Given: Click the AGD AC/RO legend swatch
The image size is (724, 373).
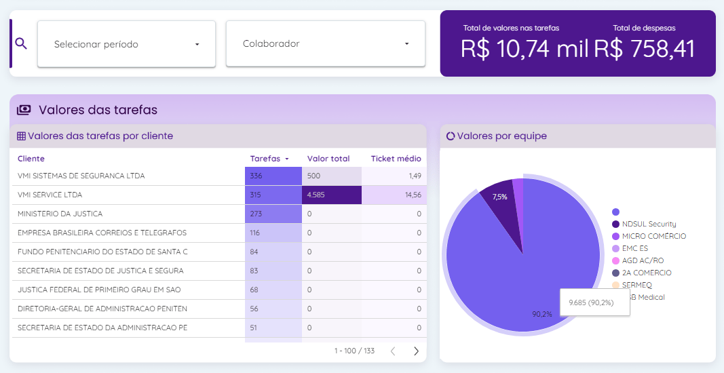Looking at the screenshot, I should tap(615, 260).
